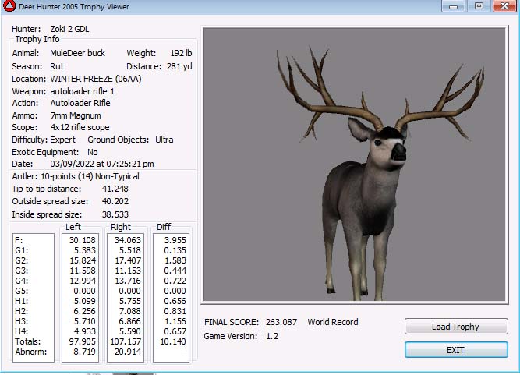
Task: Click the Deer Hunter app icon in title bar
Action: click(x=9, y=7)
